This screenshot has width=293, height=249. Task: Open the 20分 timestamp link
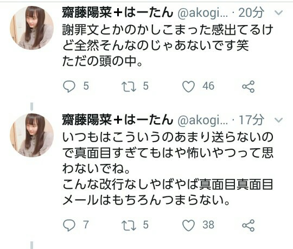click(x=251, y=12)
